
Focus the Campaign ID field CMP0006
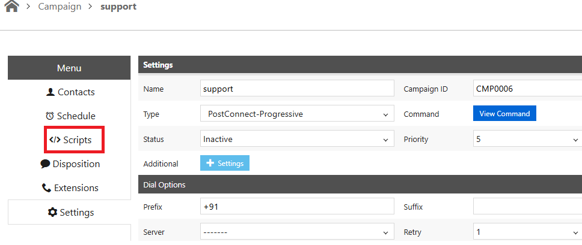point(527,89)
